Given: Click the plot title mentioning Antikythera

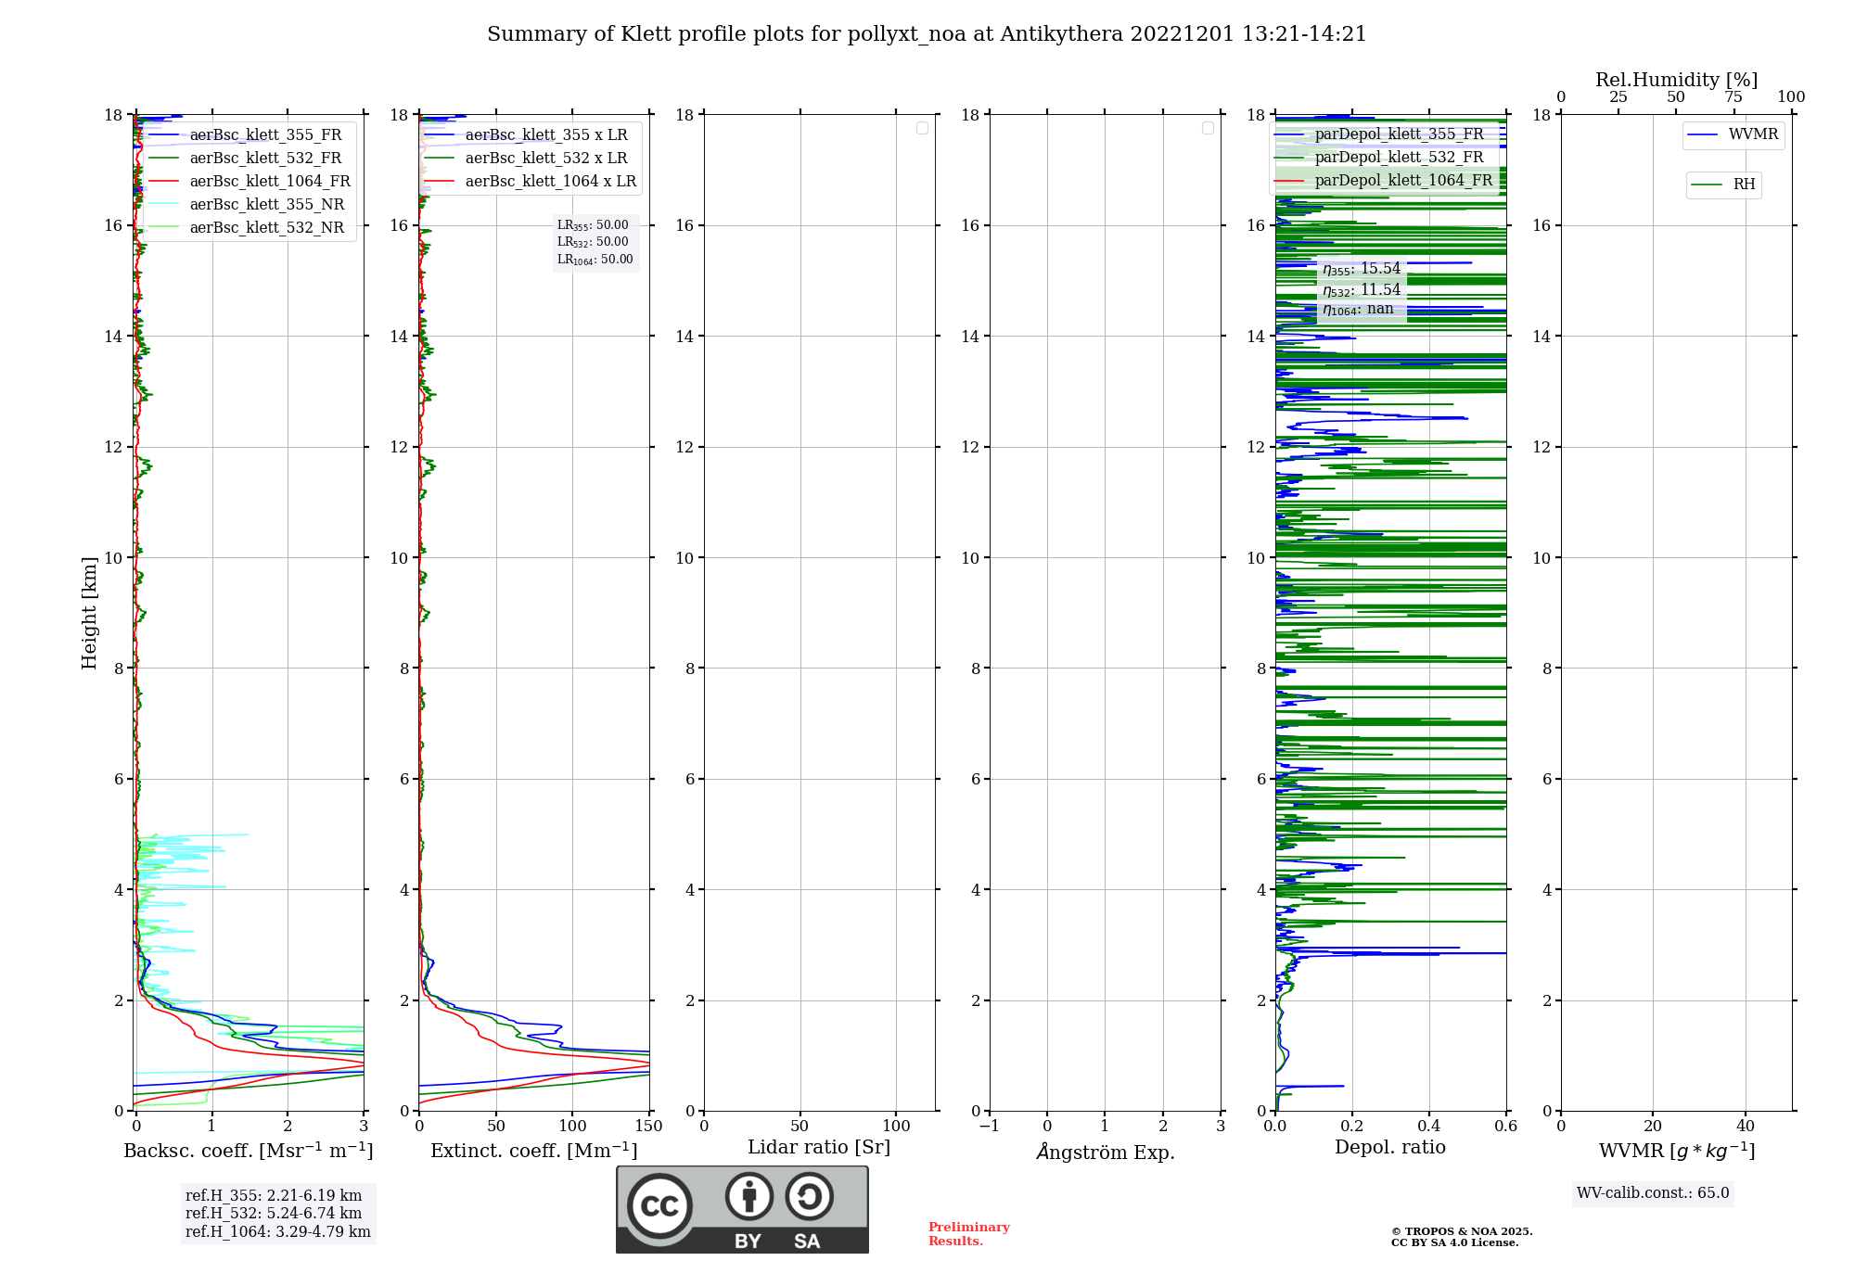Looking at the screenshot, I should (x=927, y=34).
